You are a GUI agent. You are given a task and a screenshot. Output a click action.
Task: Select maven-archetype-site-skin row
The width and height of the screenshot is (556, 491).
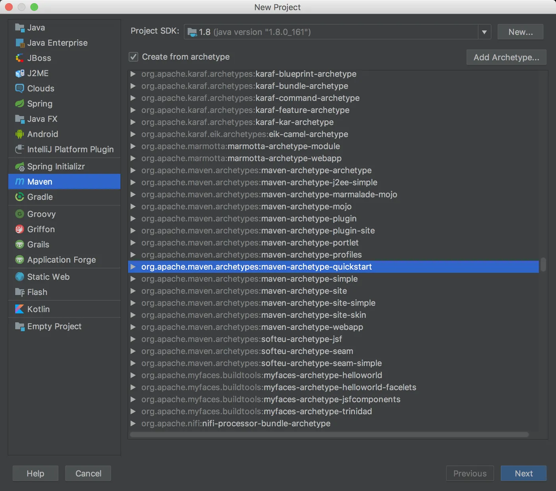[x=334, y=315]
